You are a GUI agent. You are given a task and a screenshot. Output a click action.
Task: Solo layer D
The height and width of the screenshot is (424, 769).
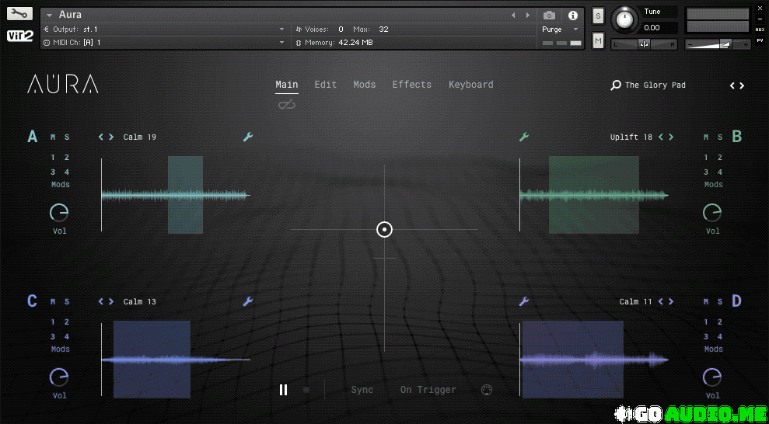pyautogui.click(x=720, y=301)
